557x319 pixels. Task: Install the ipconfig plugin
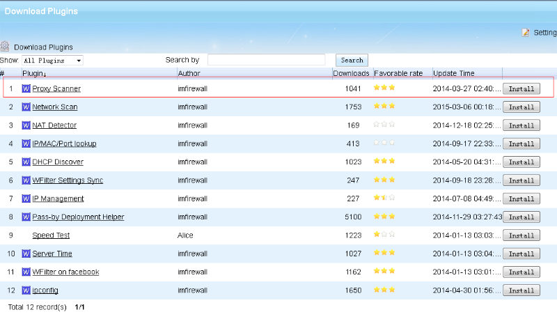coord(521,290)
